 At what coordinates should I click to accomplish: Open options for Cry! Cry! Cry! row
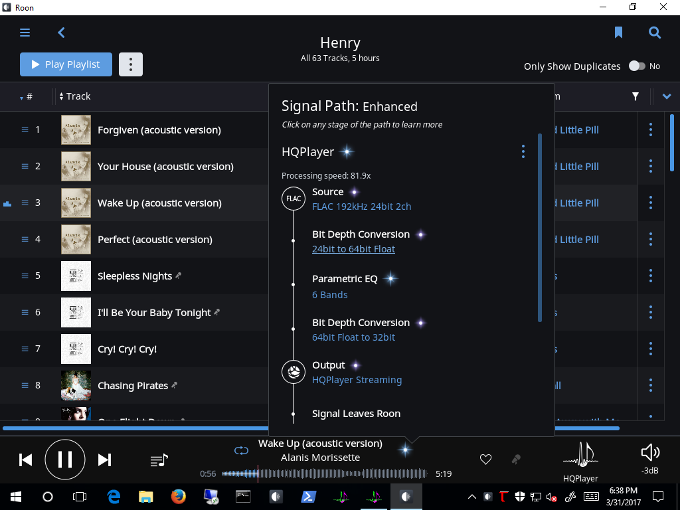(651, 348)
